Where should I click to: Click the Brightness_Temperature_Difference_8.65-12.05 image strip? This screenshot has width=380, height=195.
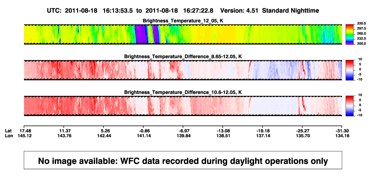[x=183, y=70]
